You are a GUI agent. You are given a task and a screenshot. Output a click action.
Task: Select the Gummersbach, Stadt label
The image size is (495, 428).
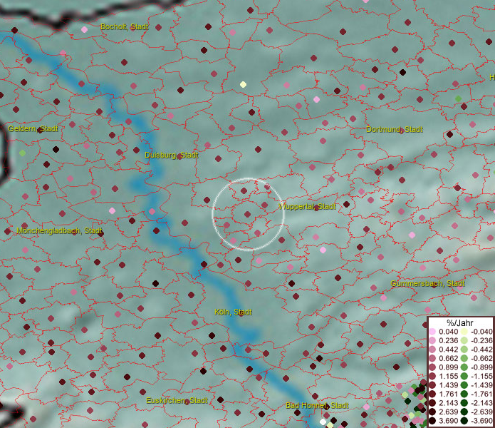click(x=427, y=283)
